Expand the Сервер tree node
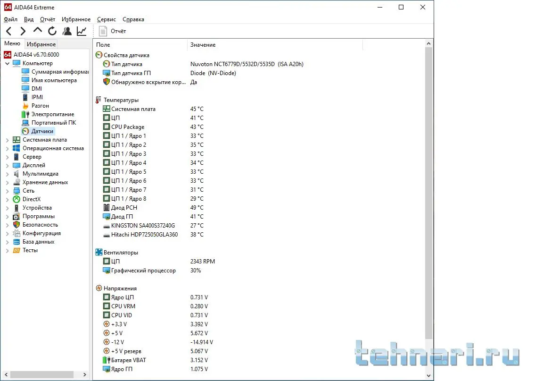 pos(7,157)
